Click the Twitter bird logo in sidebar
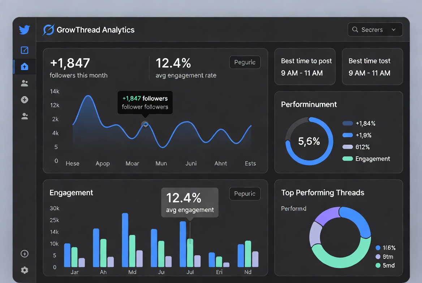Viewport: 422px width, 283px height. [24, 30]
